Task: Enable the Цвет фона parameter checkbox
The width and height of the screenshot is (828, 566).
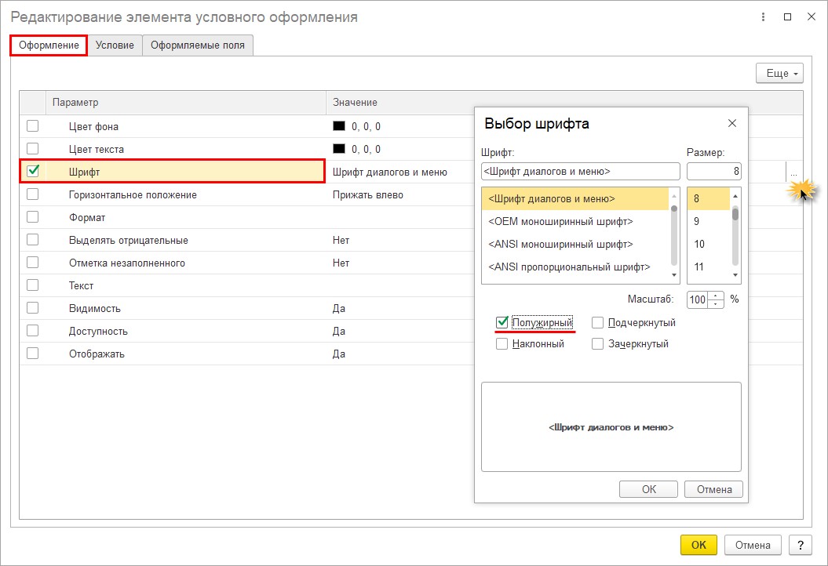Action: pos(32,126)
